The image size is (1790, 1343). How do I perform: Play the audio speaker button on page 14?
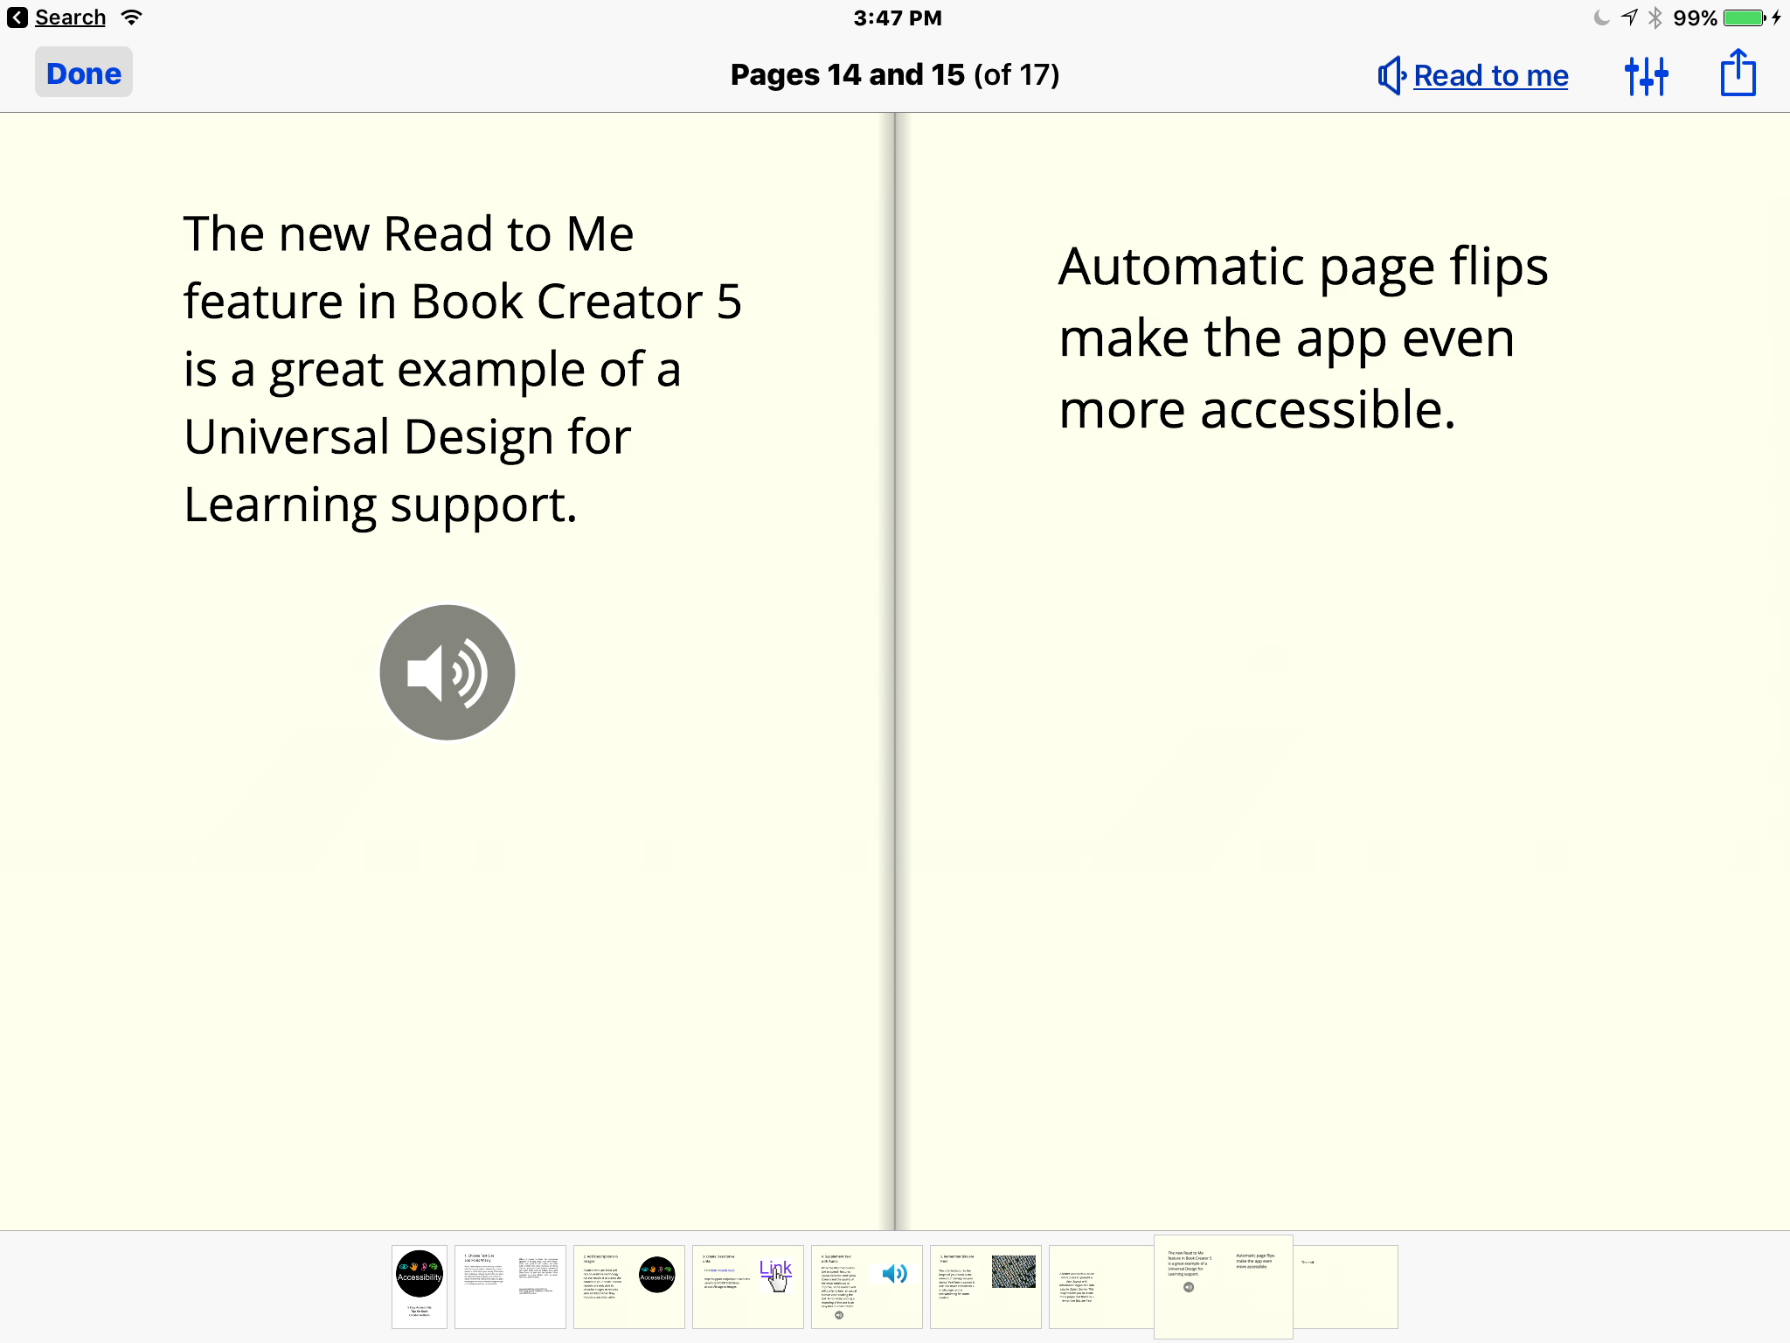[447, 671]
